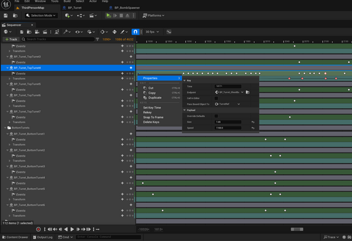This screenshot has width=352, height=241.
Task: Collapse the BottomTurrets folder
Action: 5,128
